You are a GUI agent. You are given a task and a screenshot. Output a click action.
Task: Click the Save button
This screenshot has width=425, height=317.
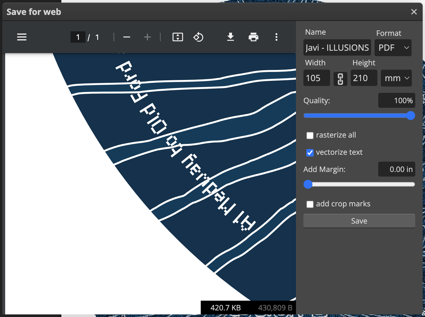359,221
